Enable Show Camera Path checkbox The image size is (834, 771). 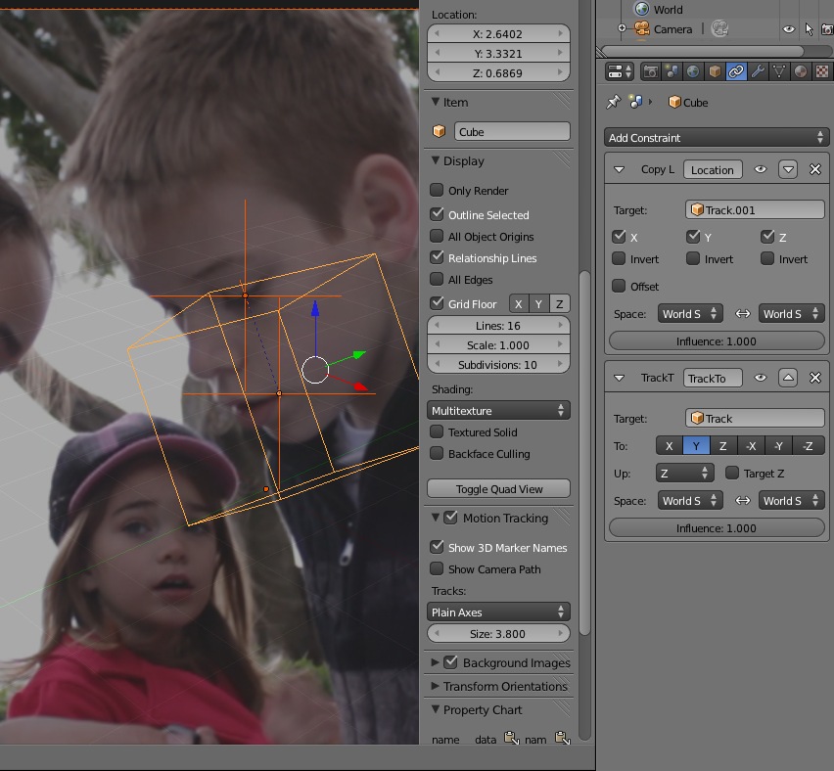click(x=437, y=568)
